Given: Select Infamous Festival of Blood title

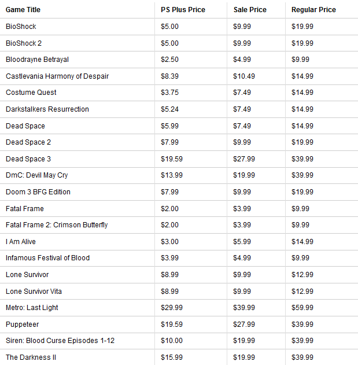Looking at the screenshot, I should [47, 258].
